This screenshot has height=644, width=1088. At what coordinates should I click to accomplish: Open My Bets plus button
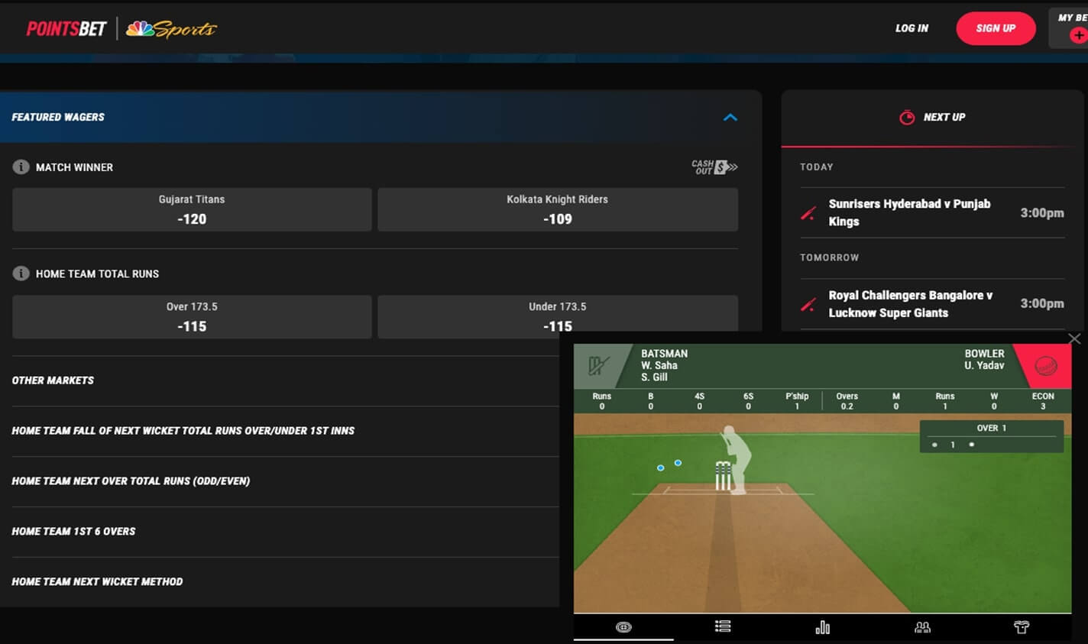[1078, 35]
